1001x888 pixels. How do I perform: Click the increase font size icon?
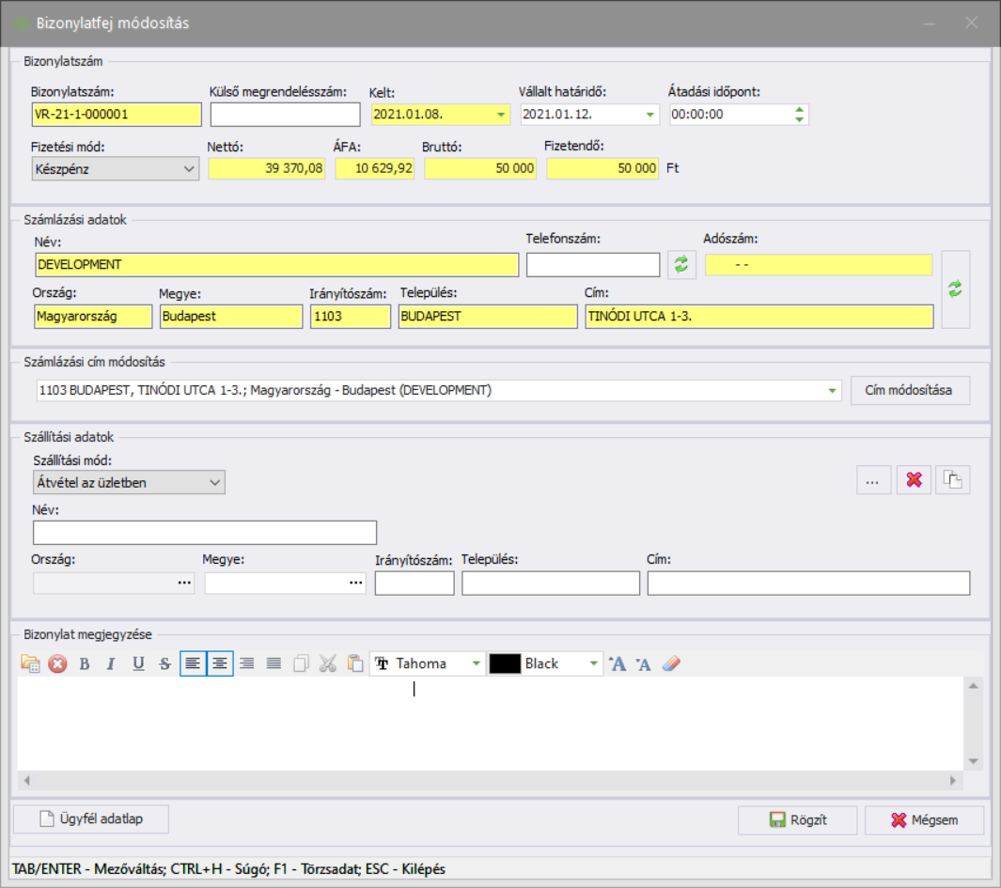click(618, 663)
